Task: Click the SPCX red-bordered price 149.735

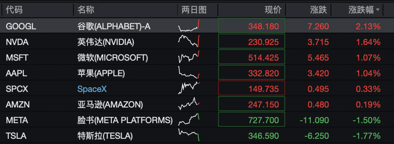Action: [x=251, y=88]
